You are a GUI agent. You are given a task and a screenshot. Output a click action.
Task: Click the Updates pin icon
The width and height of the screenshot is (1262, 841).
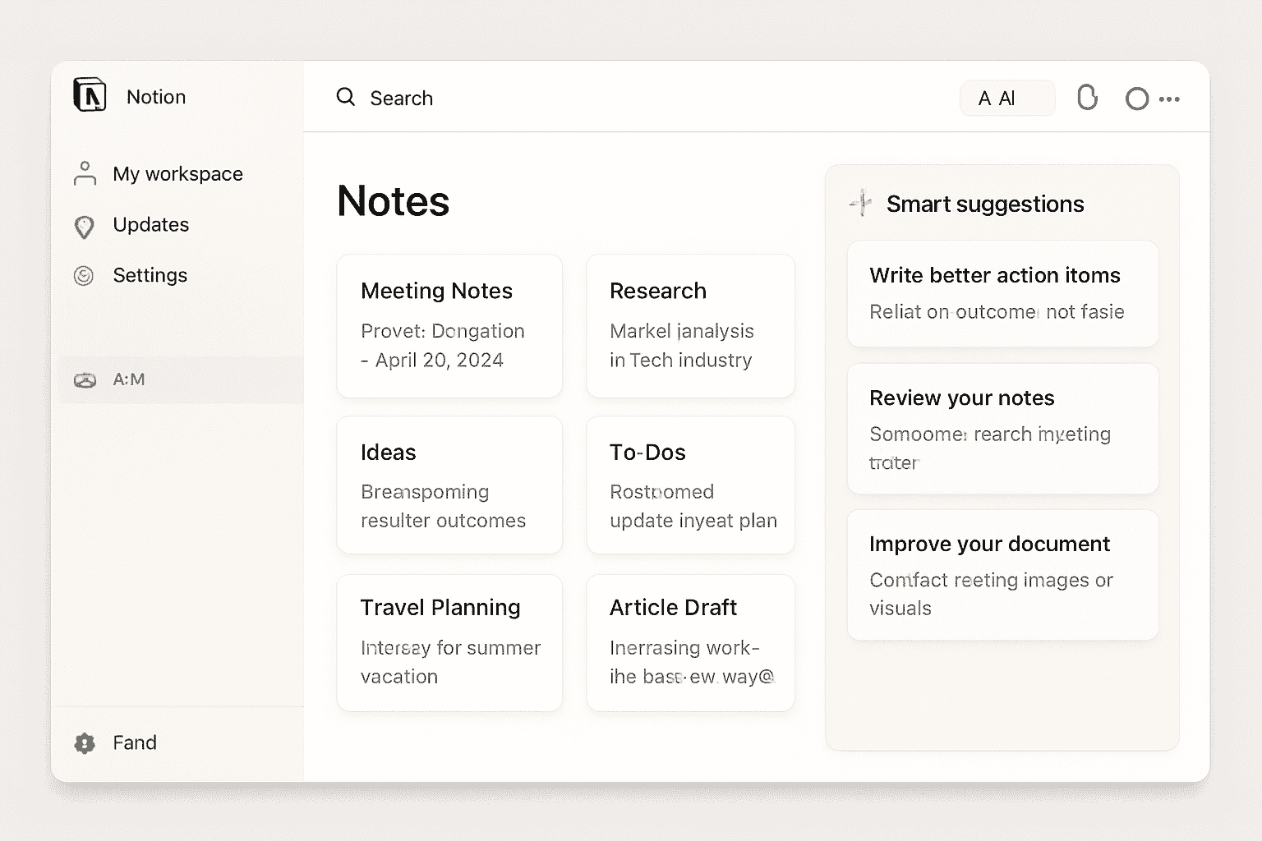pos(84,227)
